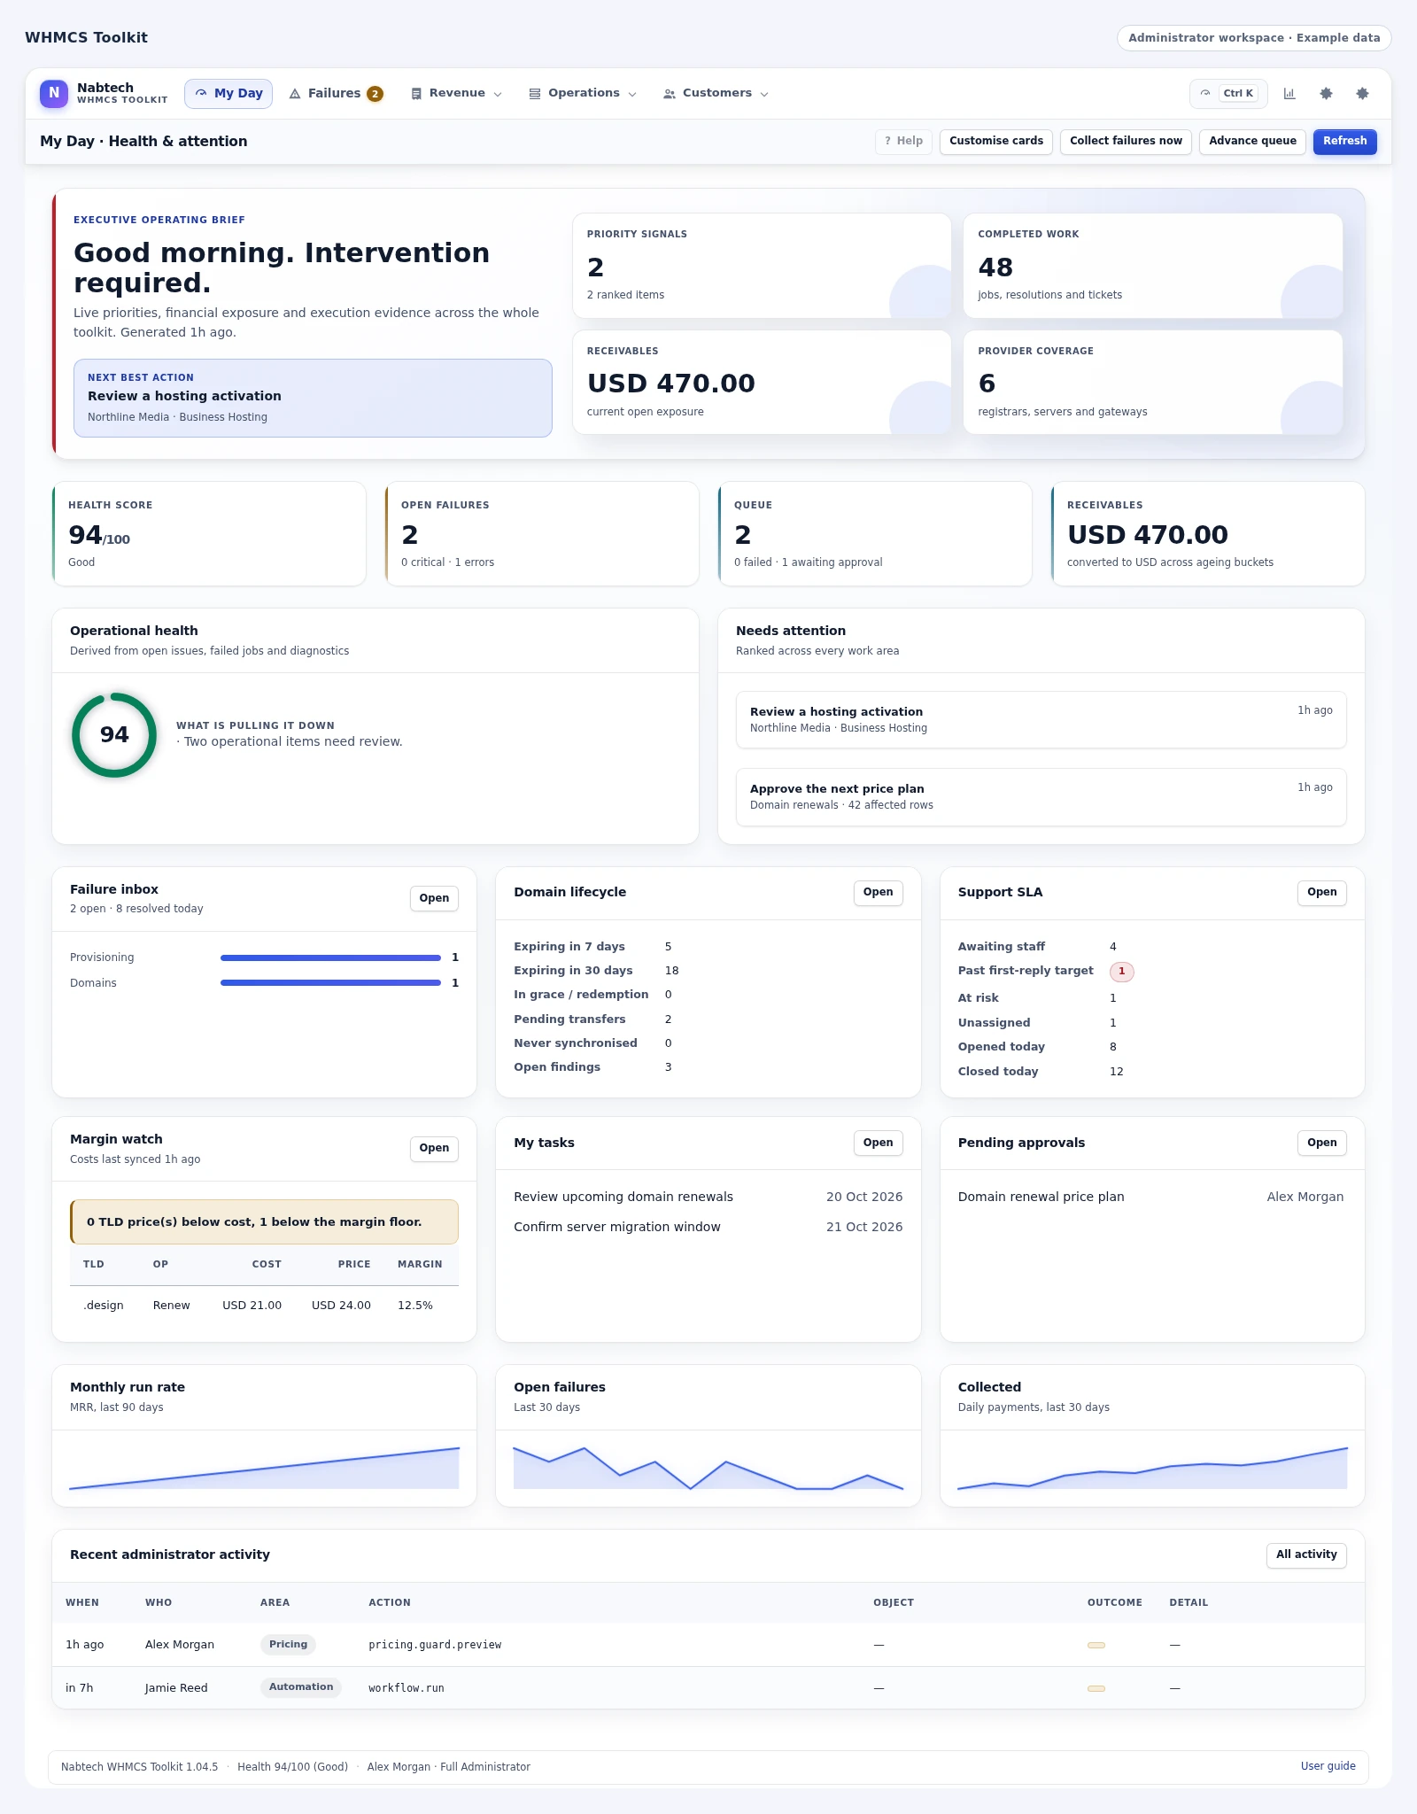This screenshot has width=1417, height=1814.
Task: Click the red badge beside Past first-reply target
Action: [x=1121, y=972]
